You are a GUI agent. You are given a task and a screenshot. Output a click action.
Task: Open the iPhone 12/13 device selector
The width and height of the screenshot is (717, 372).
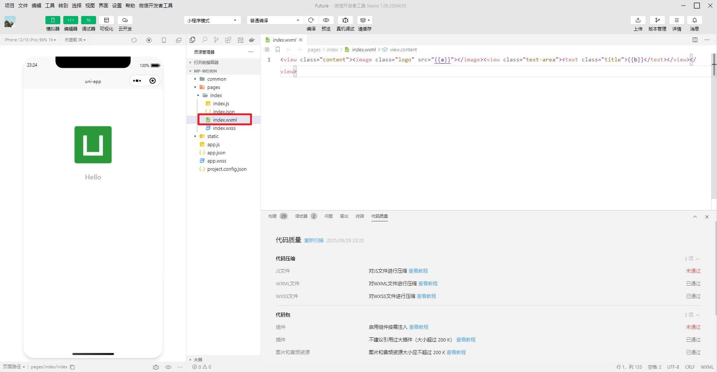pyautogui.click(x=30, y=40)
